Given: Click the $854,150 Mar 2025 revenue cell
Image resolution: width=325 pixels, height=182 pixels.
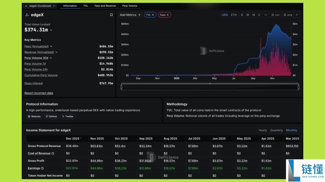Looking at the screenshot, I should coord(292,146).
